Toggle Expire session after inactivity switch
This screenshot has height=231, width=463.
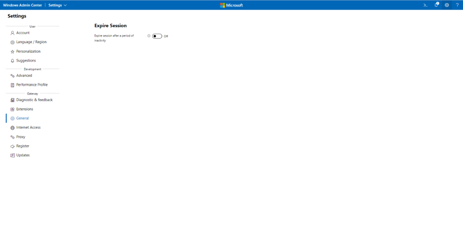coord(157,36)
